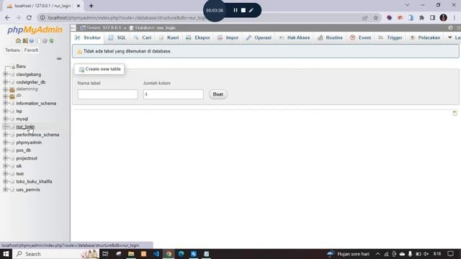Click the nur_login database breadcrumb

[x=155, y=27]
